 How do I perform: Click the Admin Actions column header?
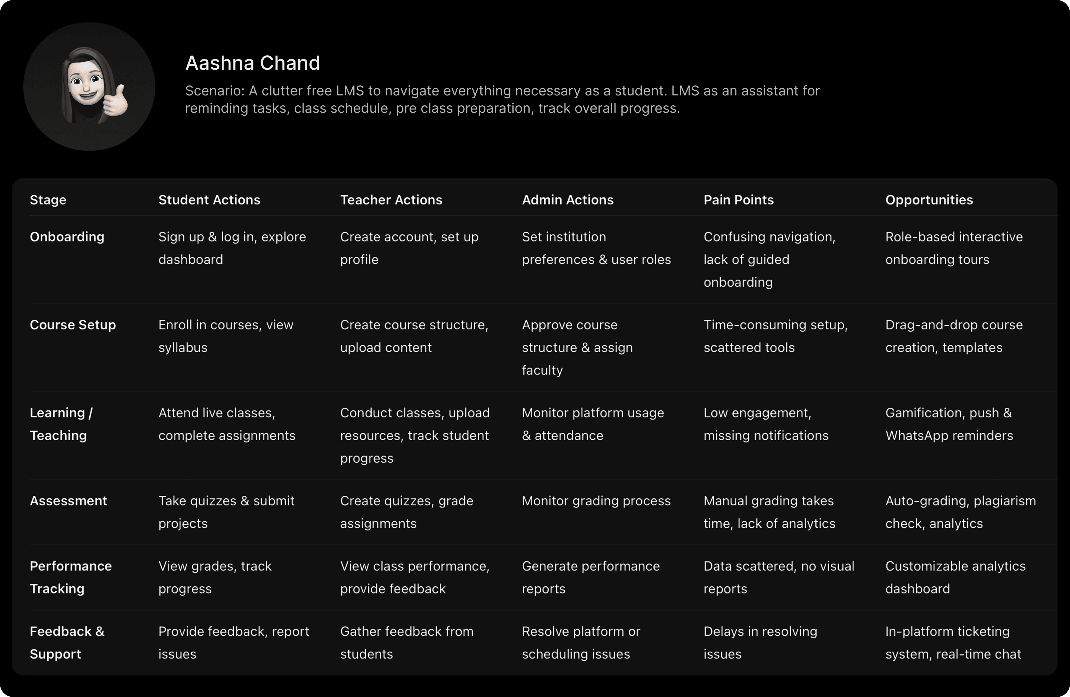567,200
